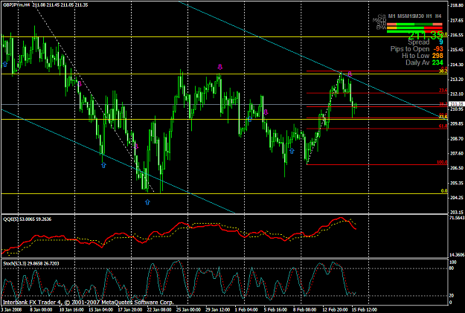The image size is (465, 313).
Task: Select the lower cyan channel trendline
Action: tap(118, 161)
